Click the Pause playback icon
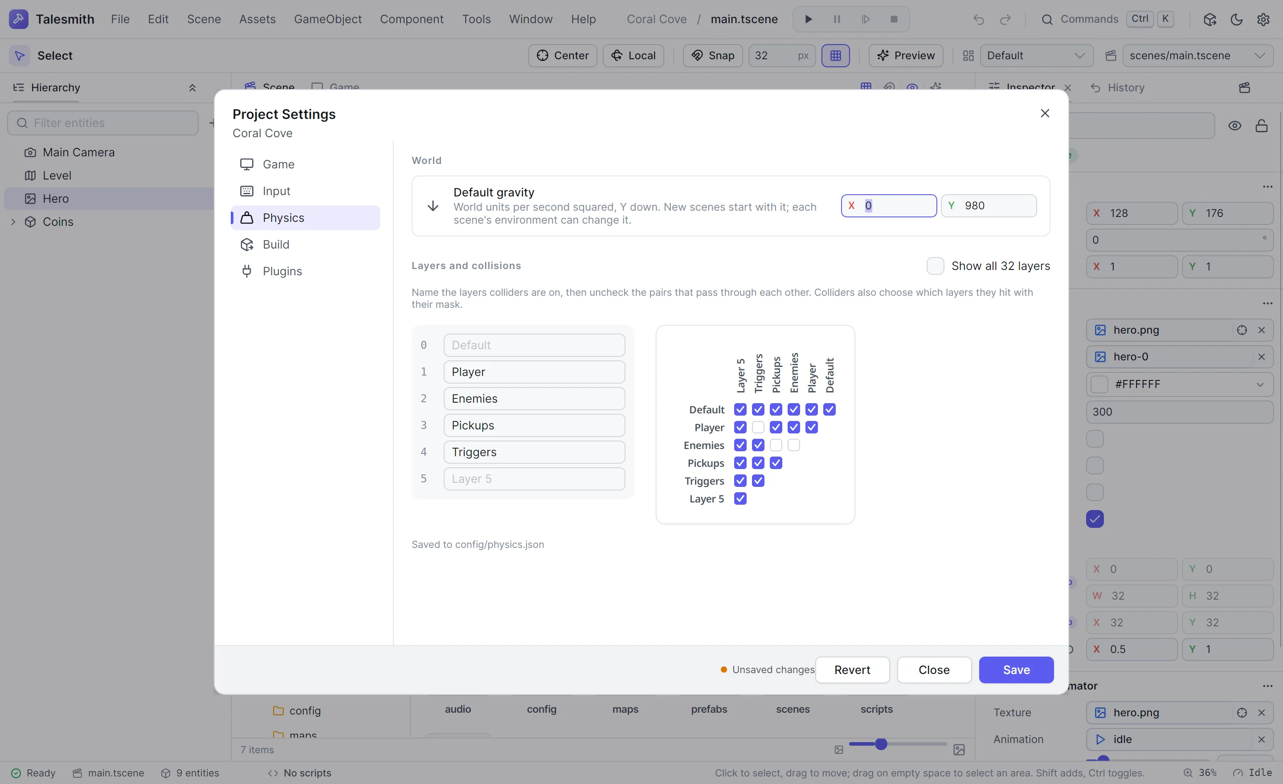The height and width of the screenshot is (784, 1283). pos(837,19)
